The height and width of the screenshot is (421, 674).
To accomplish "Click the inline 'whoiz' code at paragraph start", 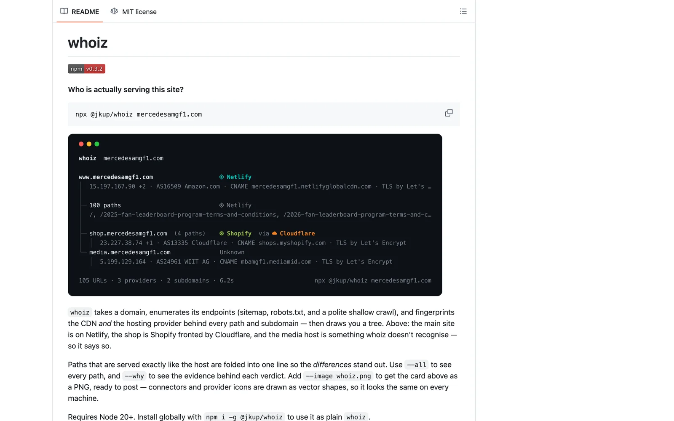I will coord(80,312).
